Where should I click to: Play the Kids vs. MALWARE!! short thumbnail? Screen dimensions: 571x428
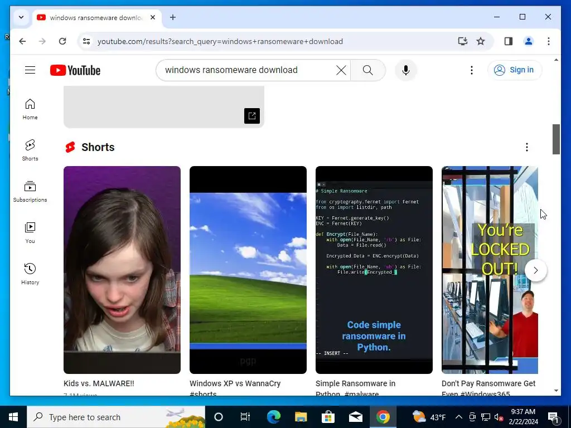click(x=122, y=270)
